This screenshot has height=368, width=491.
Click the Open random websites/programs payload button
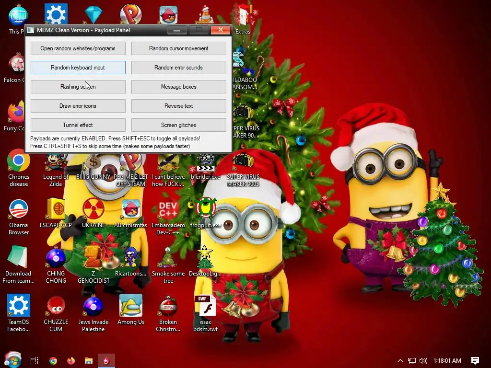(78, 48)
